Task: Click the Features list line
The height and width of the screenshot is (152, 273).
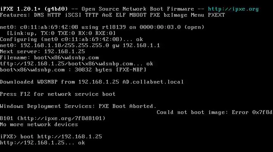Action: pyautogui.click(x=113, y=15)
